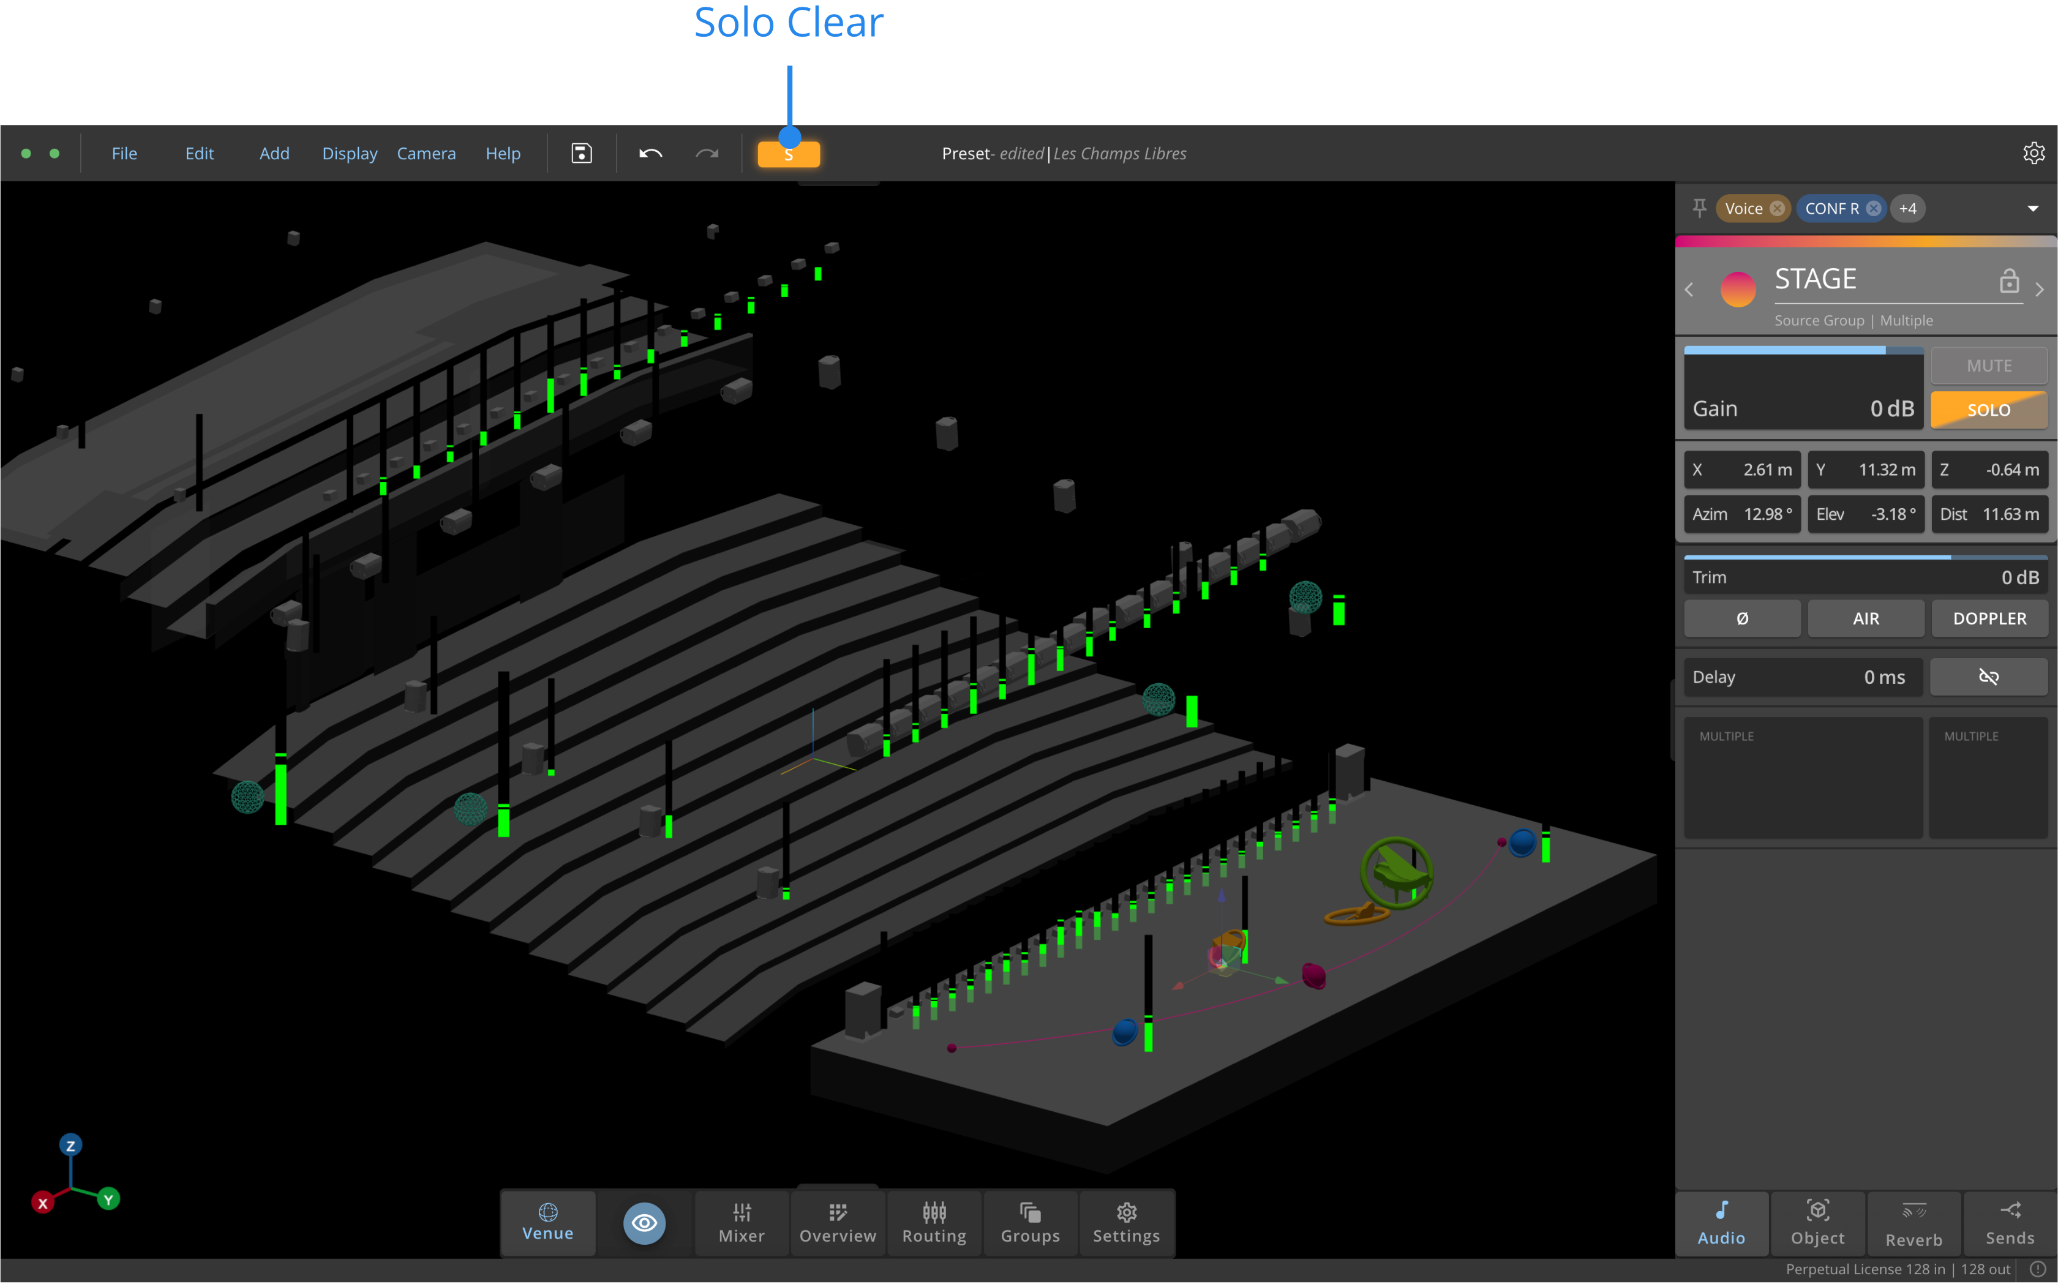Expand the selection dropdown arrow
The height and width of the screenshot is (1287, 2058).
pos(2032,209)
